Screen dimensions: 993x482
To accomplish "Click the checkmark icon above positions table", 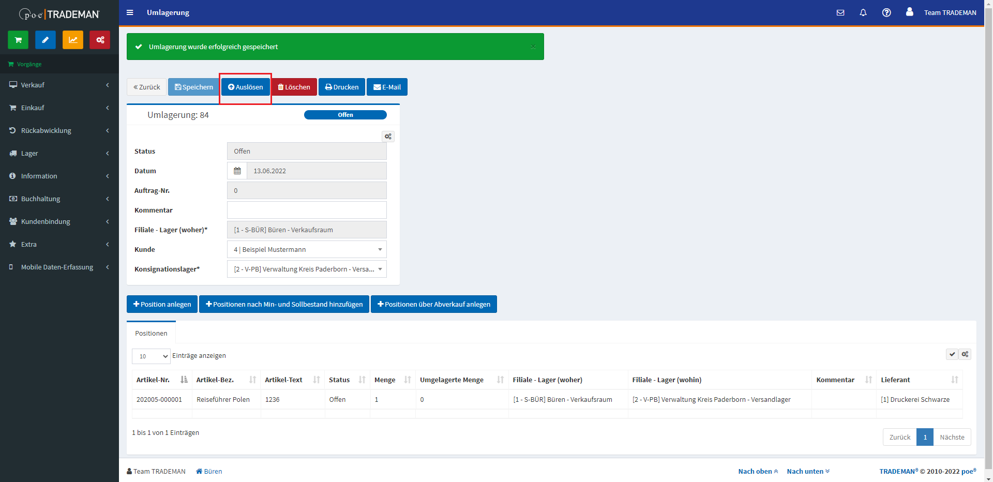I will click(952, 354).
